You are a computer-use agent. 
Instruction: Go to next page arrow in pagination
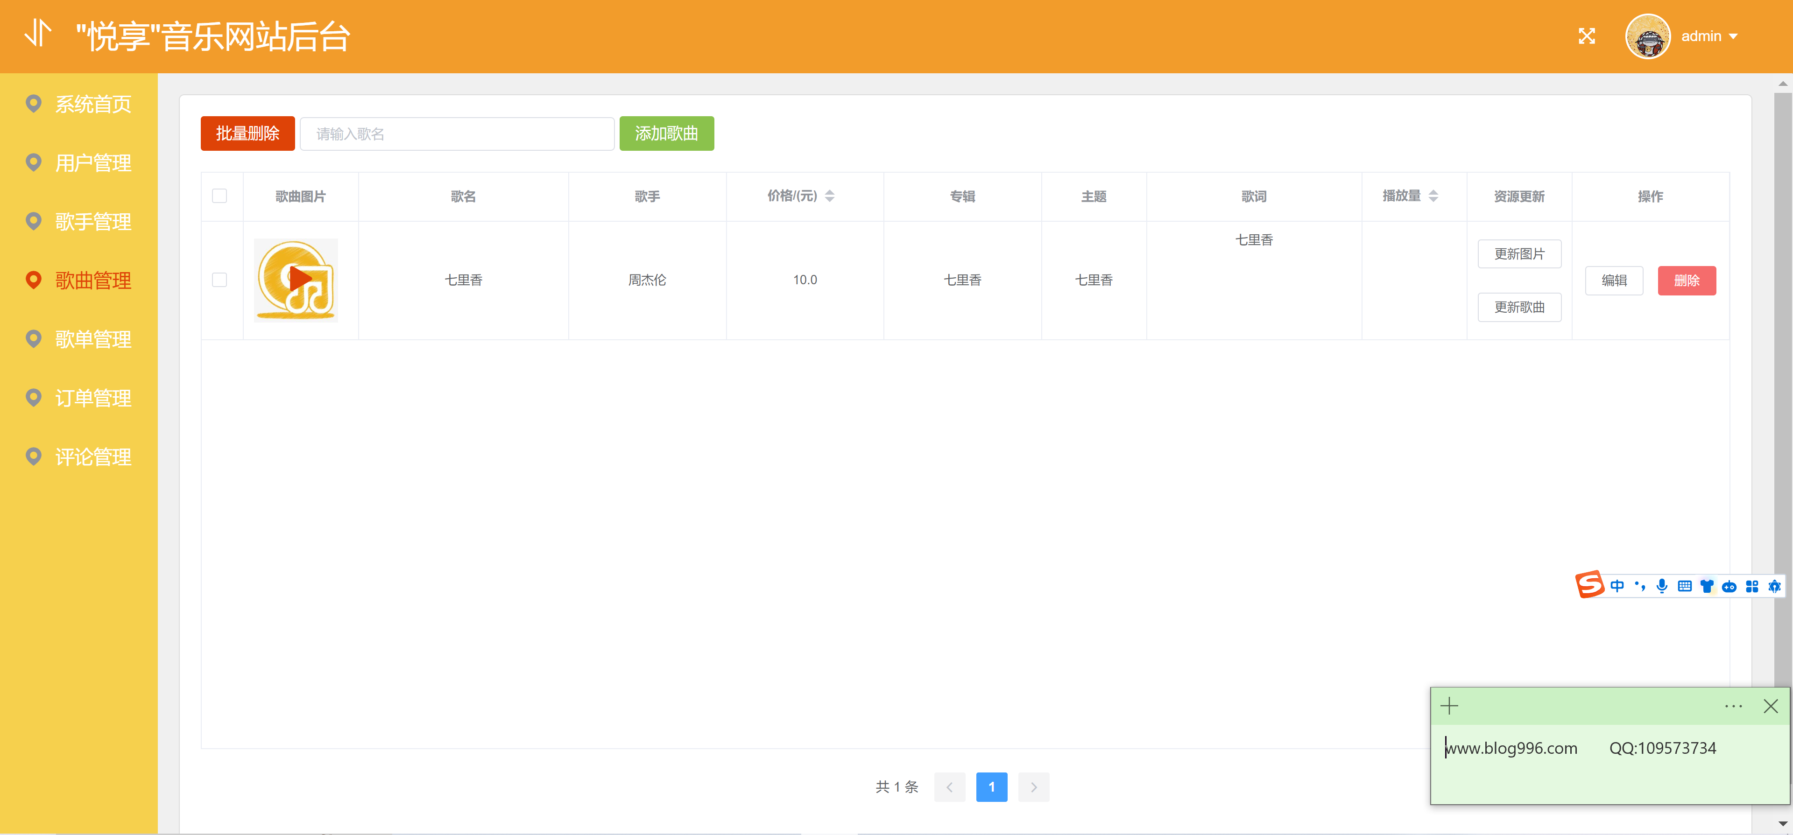tap(1034, 787)
